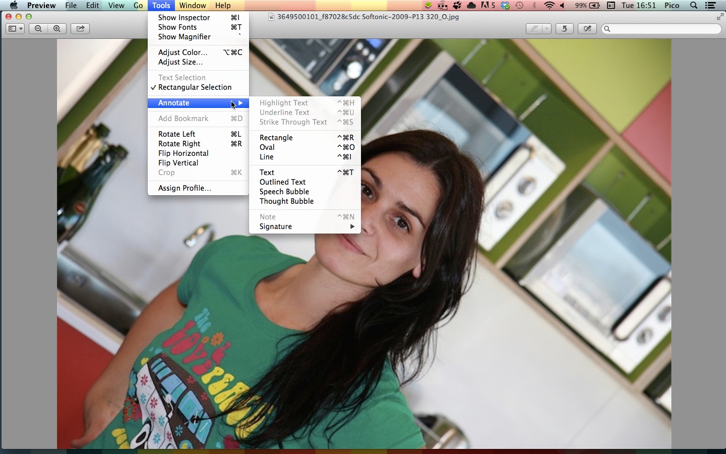The width and height of the screenshot is (726, 454).
Task: Click the zoom in magnifier button
Action: click(x=57, y=29)
